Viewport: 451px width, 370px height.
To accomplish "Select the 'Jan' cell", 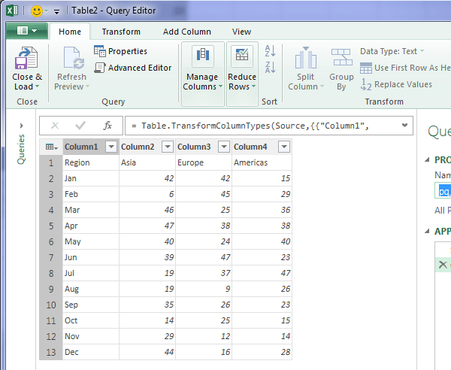I will pos(91,178).
